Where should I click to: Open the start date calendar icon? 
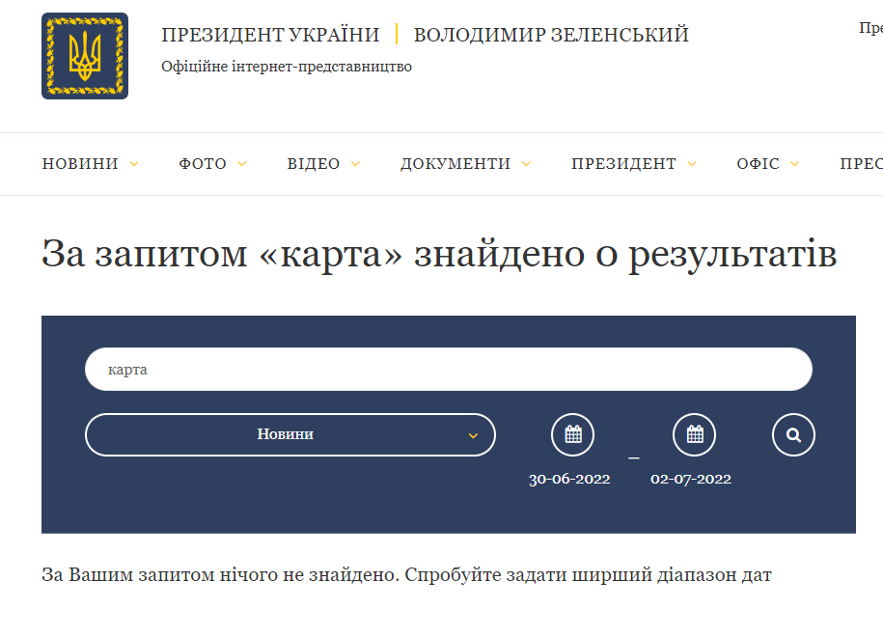pos(572,434)
